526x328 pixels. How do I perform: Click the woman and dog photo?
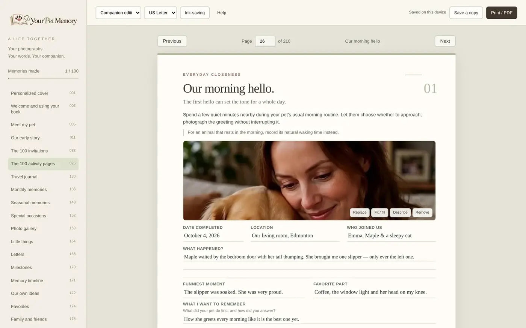point(309,180)
